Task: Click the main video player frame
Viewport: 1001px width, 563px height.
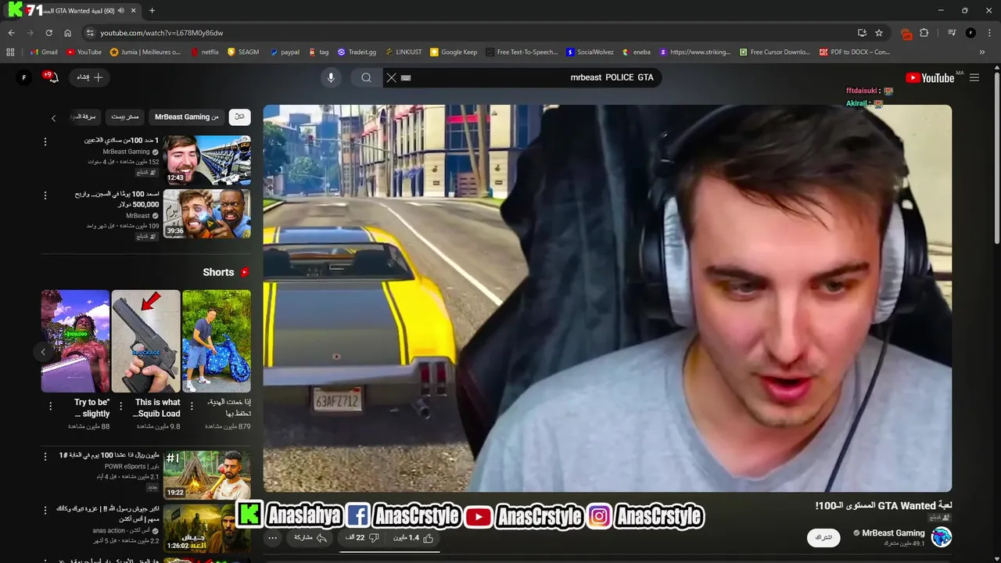Action: [608, 299]
